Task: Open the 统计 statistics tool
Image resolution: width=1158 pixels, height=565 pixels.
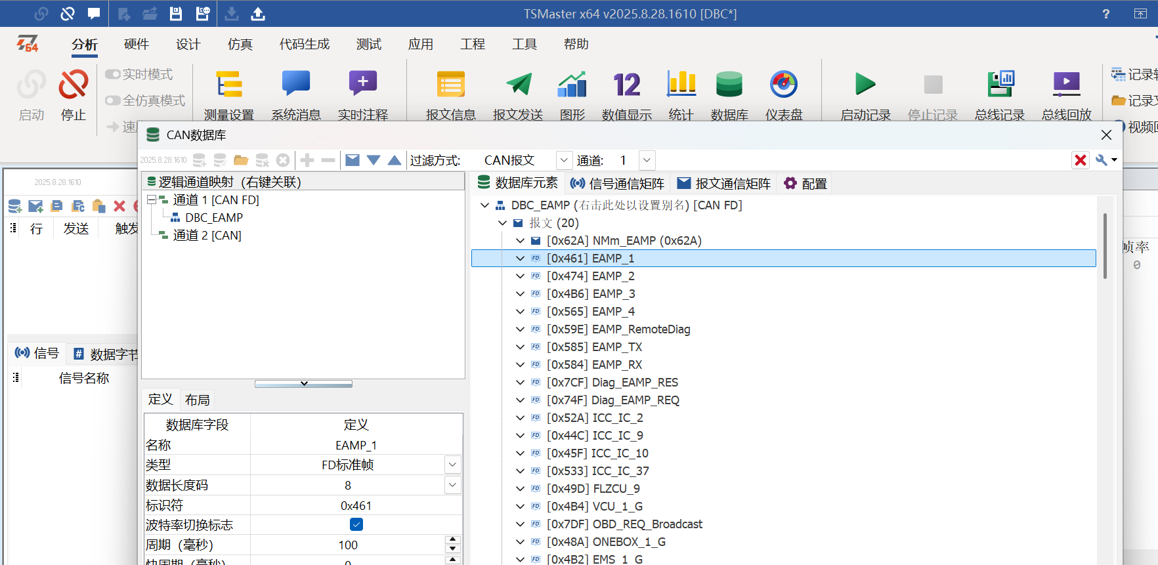Action: [681, 95]
